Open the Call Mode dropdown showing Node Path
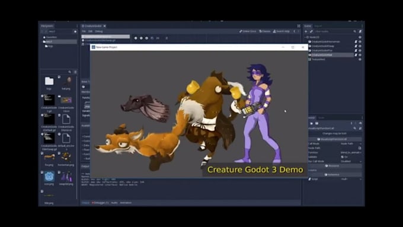This screenshot has height=227, width=403. tap(351, 143)
